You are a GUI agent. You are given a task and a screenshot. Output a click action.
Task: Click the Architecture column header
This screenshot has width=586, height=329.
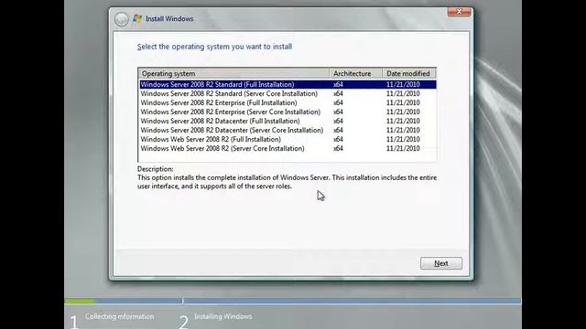pyautogui.click(x=356, y=73)
